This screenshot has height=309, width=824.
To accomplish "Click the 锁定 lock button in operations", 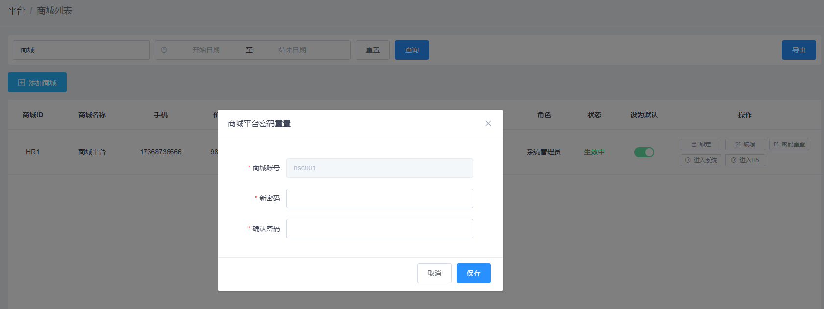I will click(x=701, y=144).
